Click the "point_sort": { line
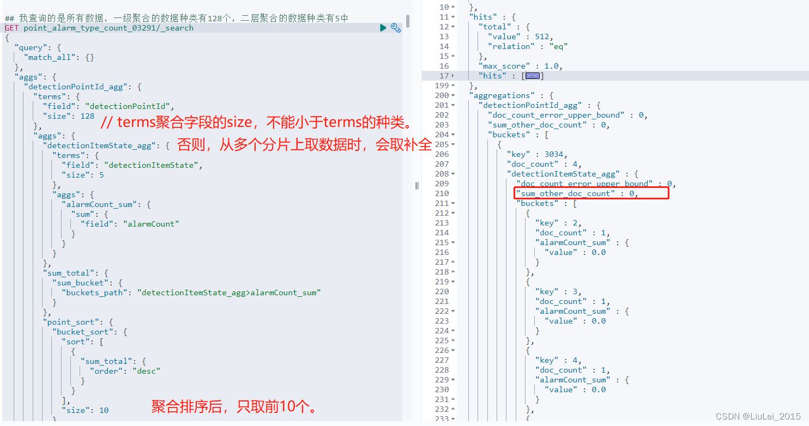 tap(78, 322)
